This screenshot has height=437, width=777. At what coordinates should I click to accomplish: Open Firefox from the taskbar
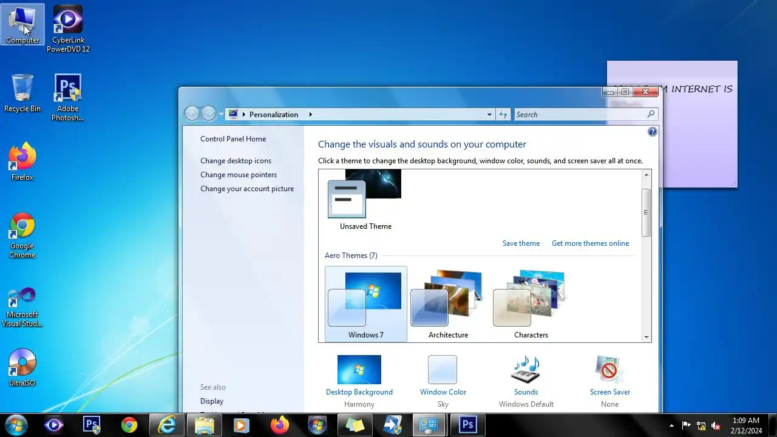(x=280, y=425)
